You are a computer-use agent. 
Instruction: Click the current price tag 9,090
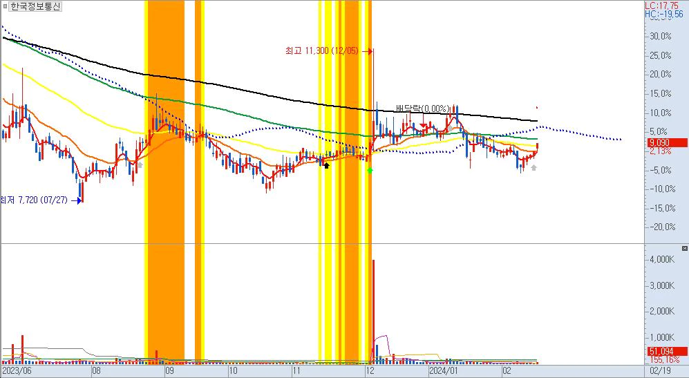click(x=668, y=142)
